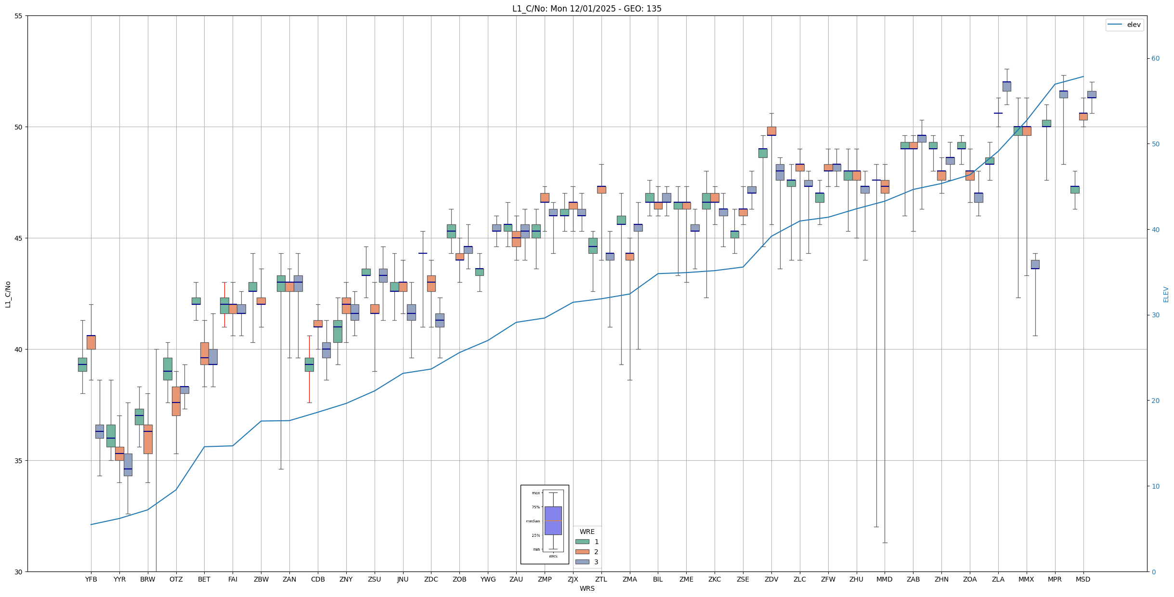
Task: Click the 45 tick on left axis
Action: (x=19, y=238)
